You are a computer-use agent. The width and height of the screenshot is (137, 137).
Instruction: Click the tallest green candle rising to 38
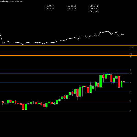click(x=101, y=81)
